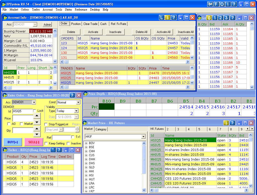257x195 pixels.
Task: Click the Ref input field
Action: click(61, 137)
